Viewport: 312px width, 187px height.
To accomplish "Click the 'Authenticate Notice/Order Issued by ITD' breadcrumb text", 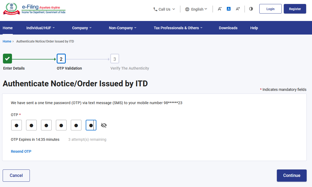I will pyautogui.click(x=45, y=41).
